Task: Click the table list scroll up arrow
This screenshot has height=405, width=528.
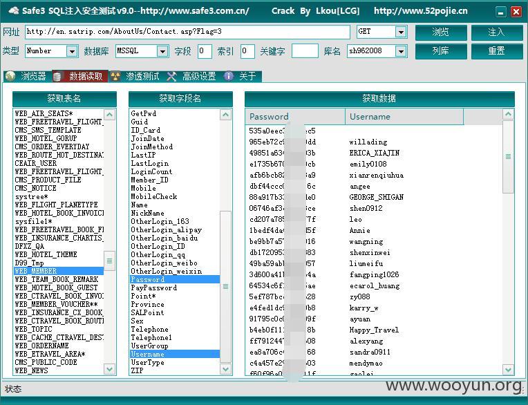Action: 109,115
